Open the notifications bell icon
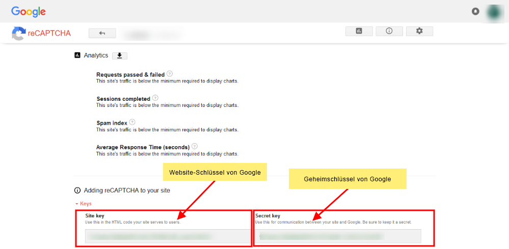This screenshot has height=249, width=509. 475,12
